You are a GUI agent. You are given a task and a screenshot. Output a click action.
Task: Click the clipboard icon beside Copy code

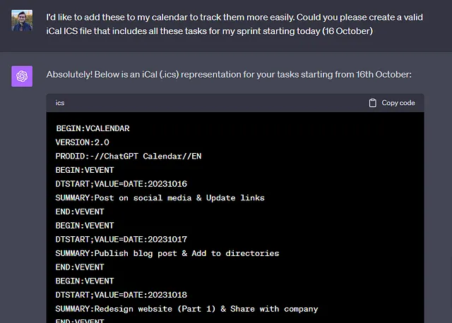click(372, 103)
